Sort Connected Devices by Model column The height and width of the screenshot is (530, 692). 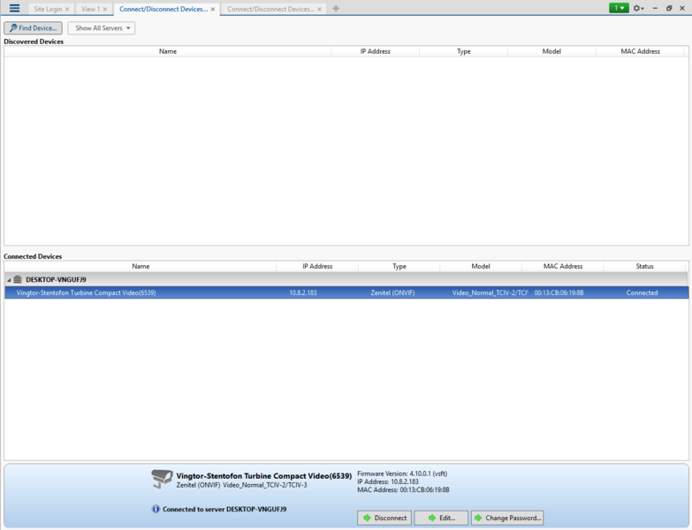(x=481, y=266)
